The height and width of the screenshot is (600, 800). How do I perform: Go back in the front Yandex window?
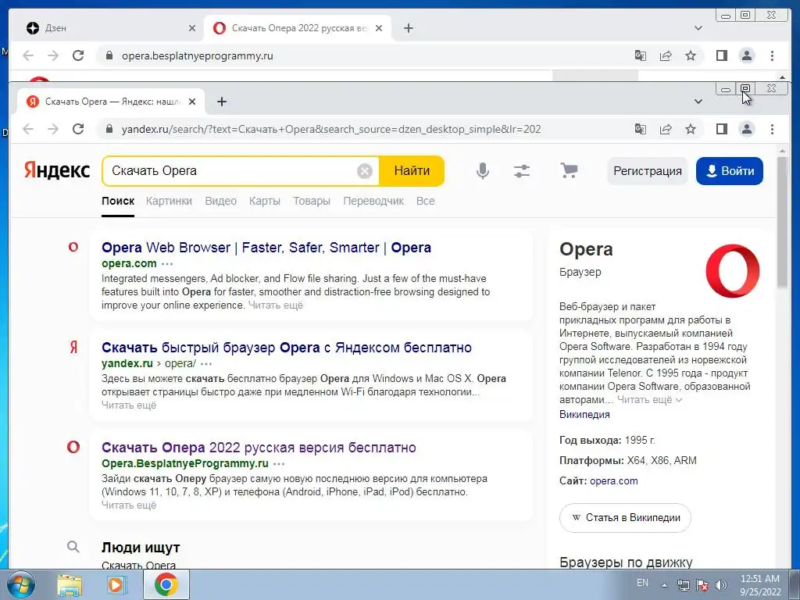28,129
